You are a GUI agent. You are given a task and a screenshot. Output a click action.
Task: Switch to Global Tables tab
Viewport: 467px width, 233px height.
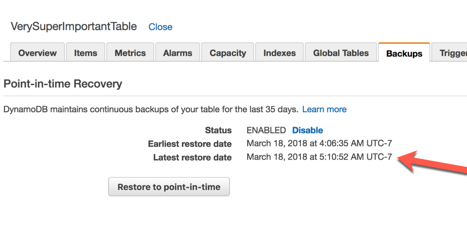(x=341, y=53)
